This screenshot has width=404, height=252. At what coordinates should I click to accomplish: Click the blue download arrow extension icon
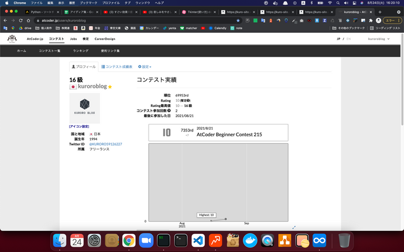317,20
